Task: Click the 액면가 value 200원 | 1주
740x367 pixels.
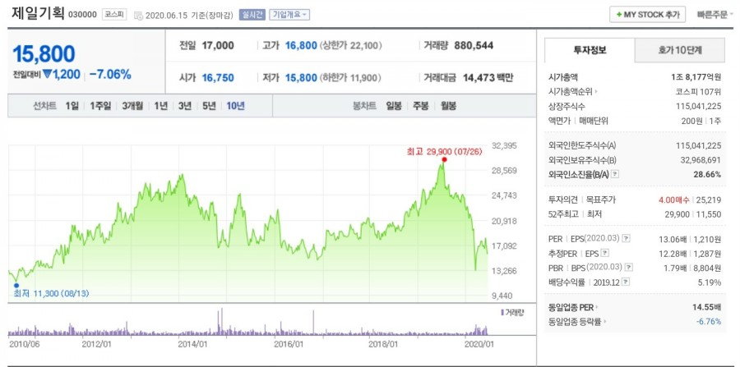Action: coord(701,121)
